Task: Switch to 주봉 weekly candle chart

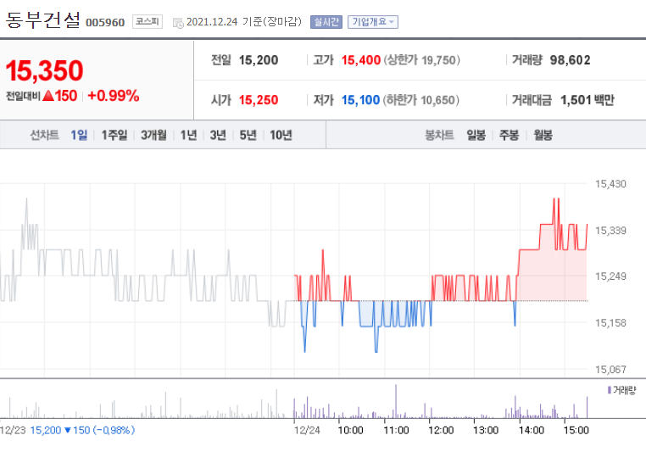Action: coord(510,135)
